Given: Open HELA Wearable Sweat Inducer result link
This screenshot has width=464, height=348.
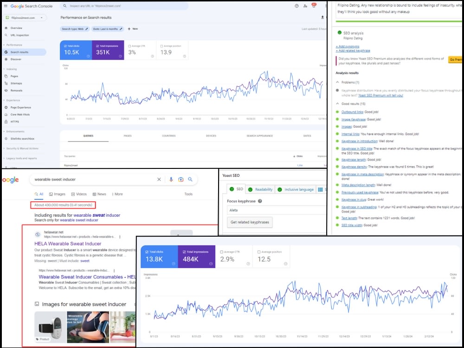Looking at the screenshot, I should pos(68,244).
